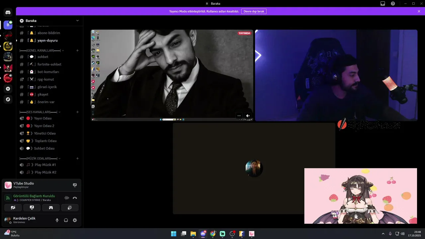Screen dimensions: 425x239
Task: Open Task View on the taskbar
Action: tap(183, 234)
